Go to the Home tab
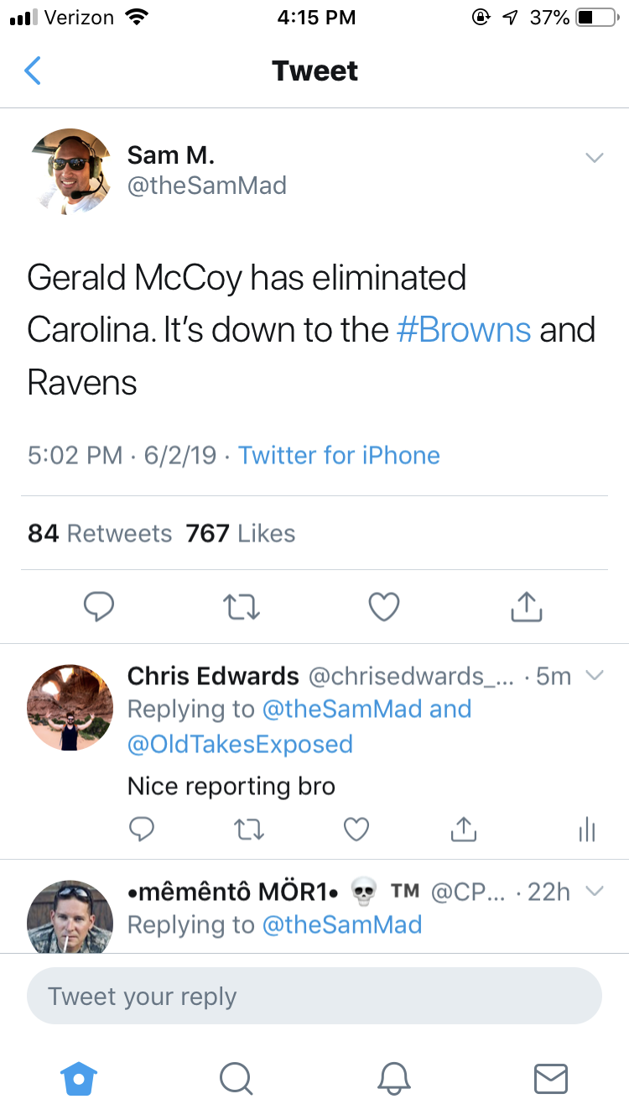 tap(80, 1078)
